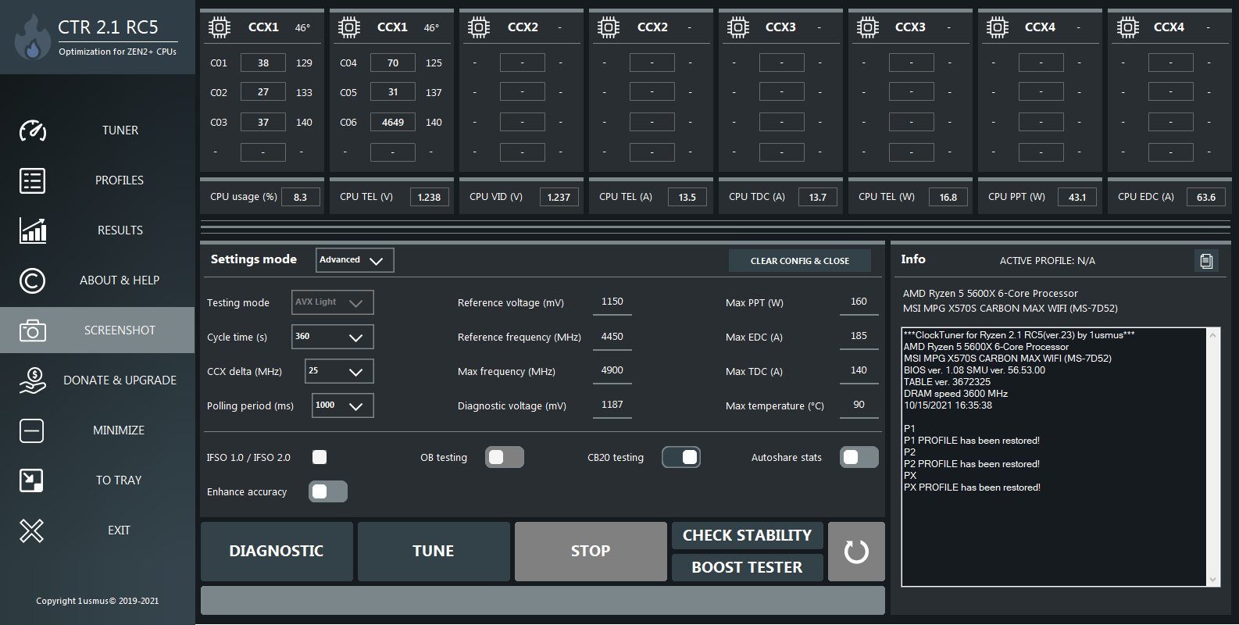The height and width of the screenshot is (625, 1239).
Task: Click the About & Help copyright icon
Action: (x=32, y=280)
